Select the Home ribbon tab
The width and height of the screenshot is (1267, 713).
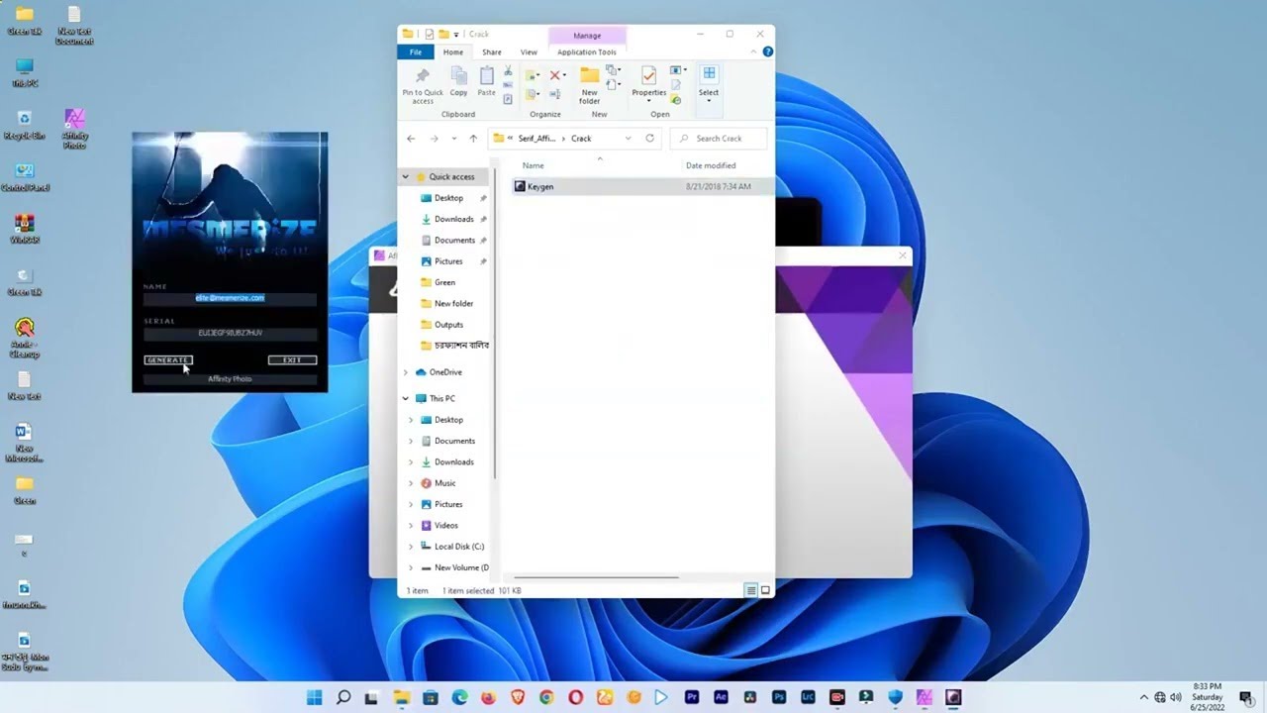(x=453, y=51)
